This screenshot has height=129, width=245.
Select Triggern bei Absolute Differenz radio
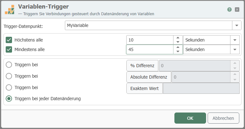coord(9,76)
